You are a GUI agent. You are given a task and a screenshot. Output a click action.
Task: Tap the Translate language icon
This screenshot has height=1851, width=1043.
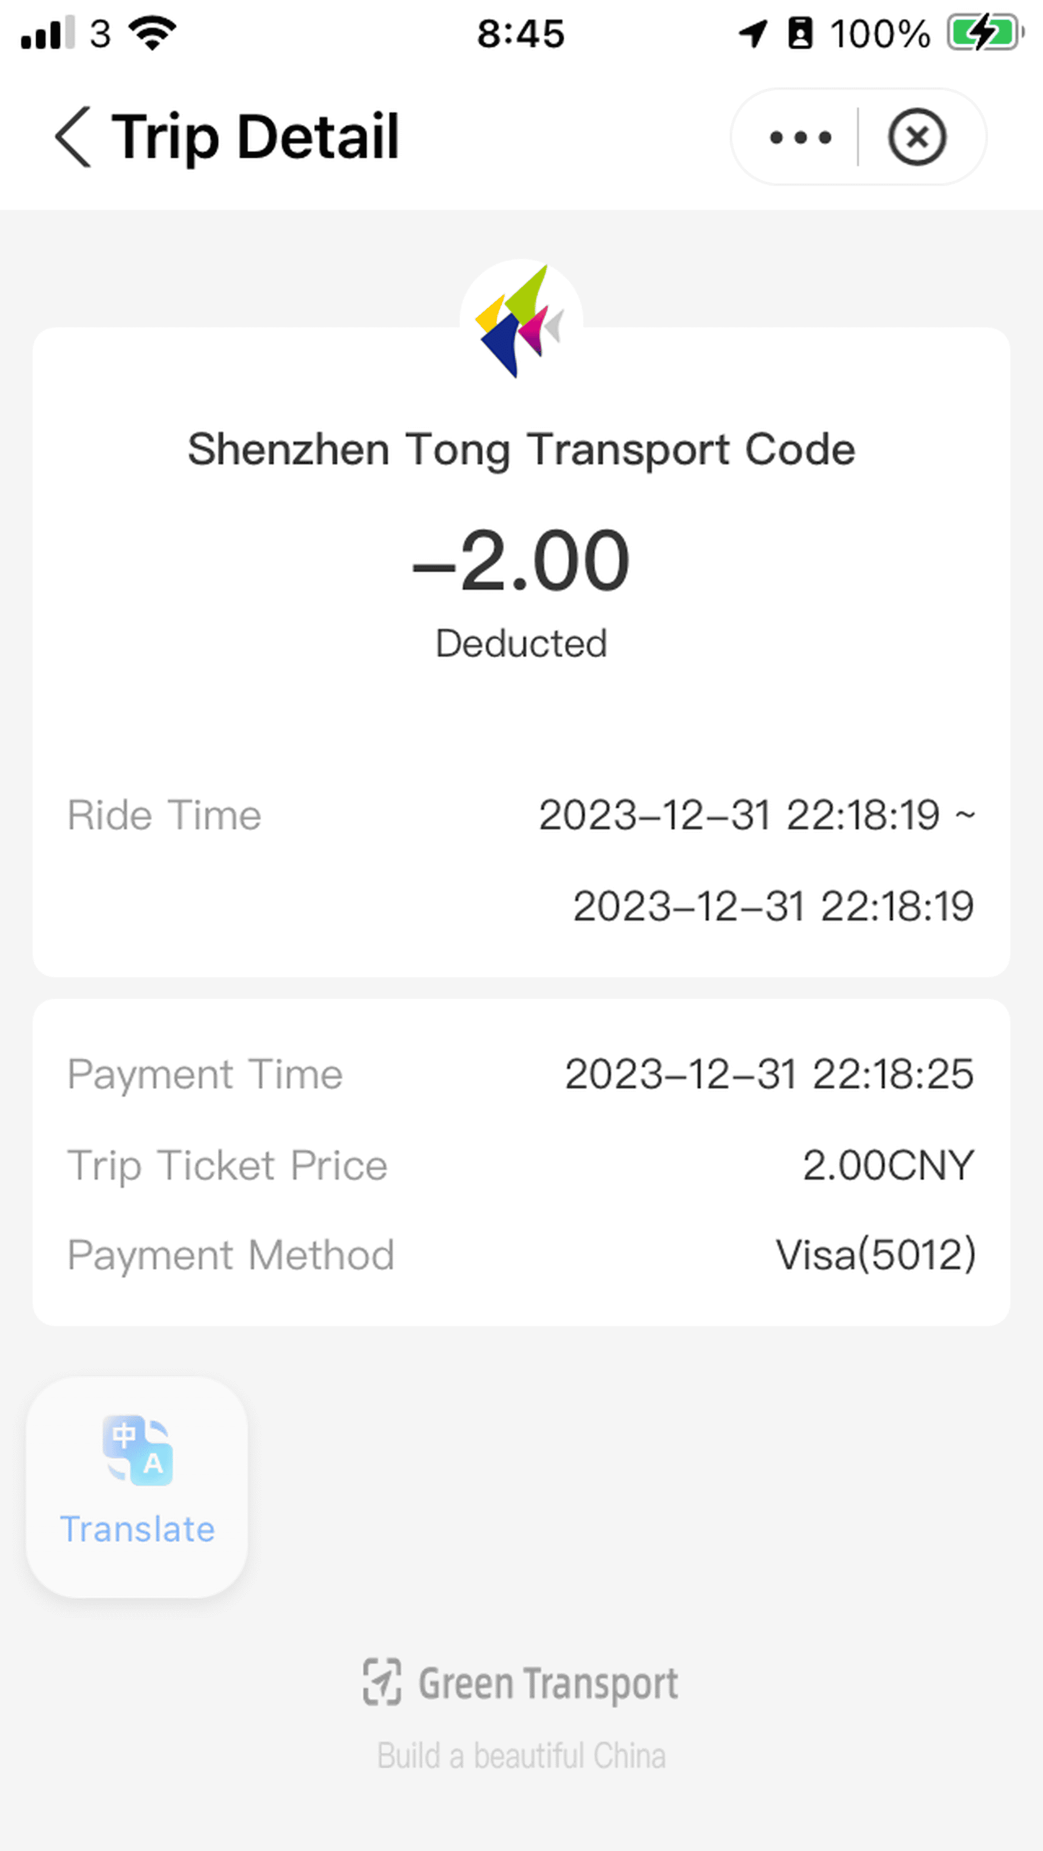(x=137, y=1449)
